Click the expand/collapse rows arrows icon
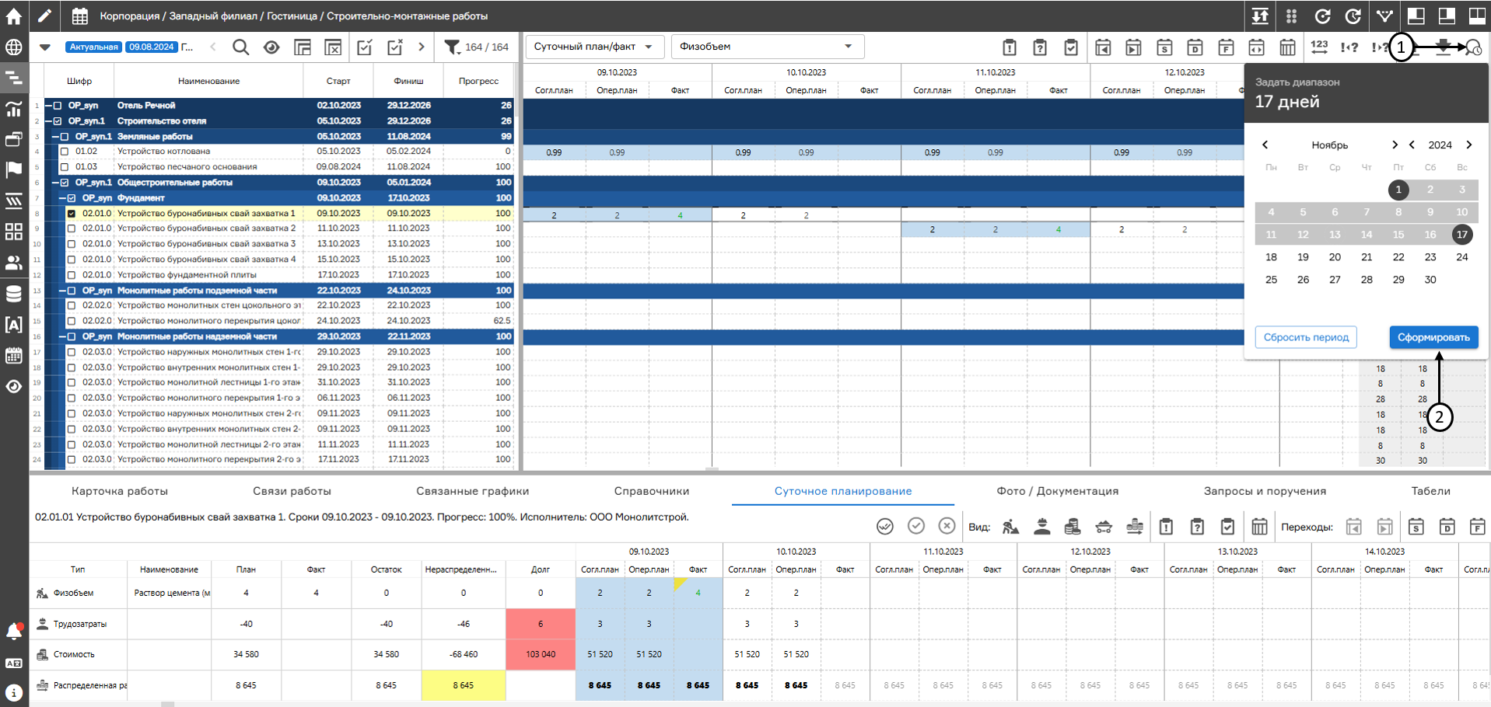 [x=1260, y=16]
